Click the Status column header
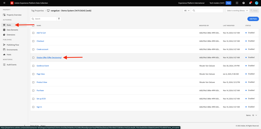Screen dimensions: 261x129 (248, 26)
